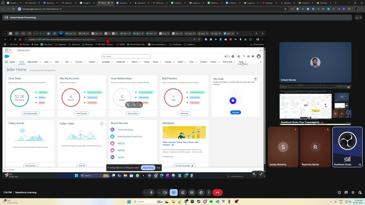Expand the Campaigns tab dropdown

(x=112, y=62)
